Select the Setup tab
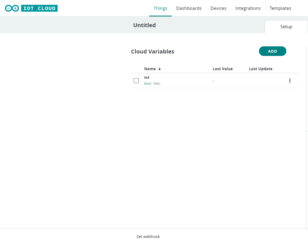The height and width of the screenshot is (244, 308). (x=286, y=27)
